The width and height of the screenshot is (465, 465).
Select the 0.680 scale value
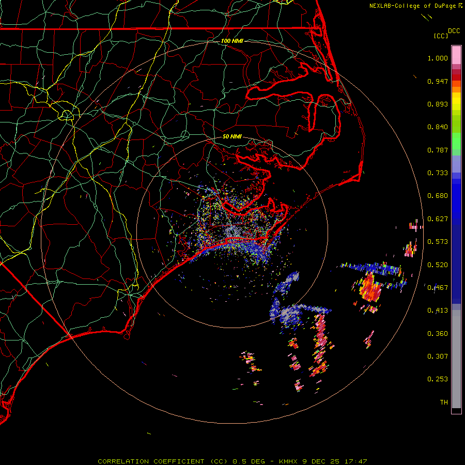(x=438, y=196)
